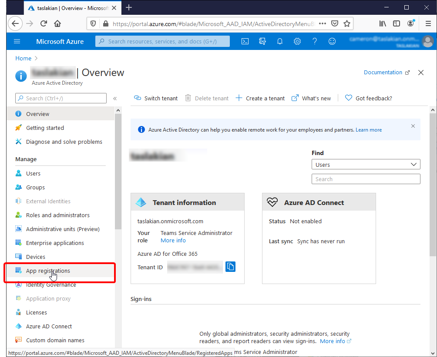
Task: Select Overview in the left menu
Action: pos(61,114)
